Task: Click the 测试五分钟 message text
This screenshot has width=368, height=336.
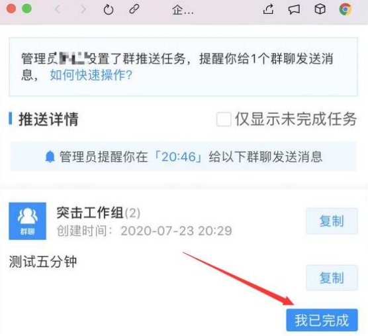Action: pos(43,262)
